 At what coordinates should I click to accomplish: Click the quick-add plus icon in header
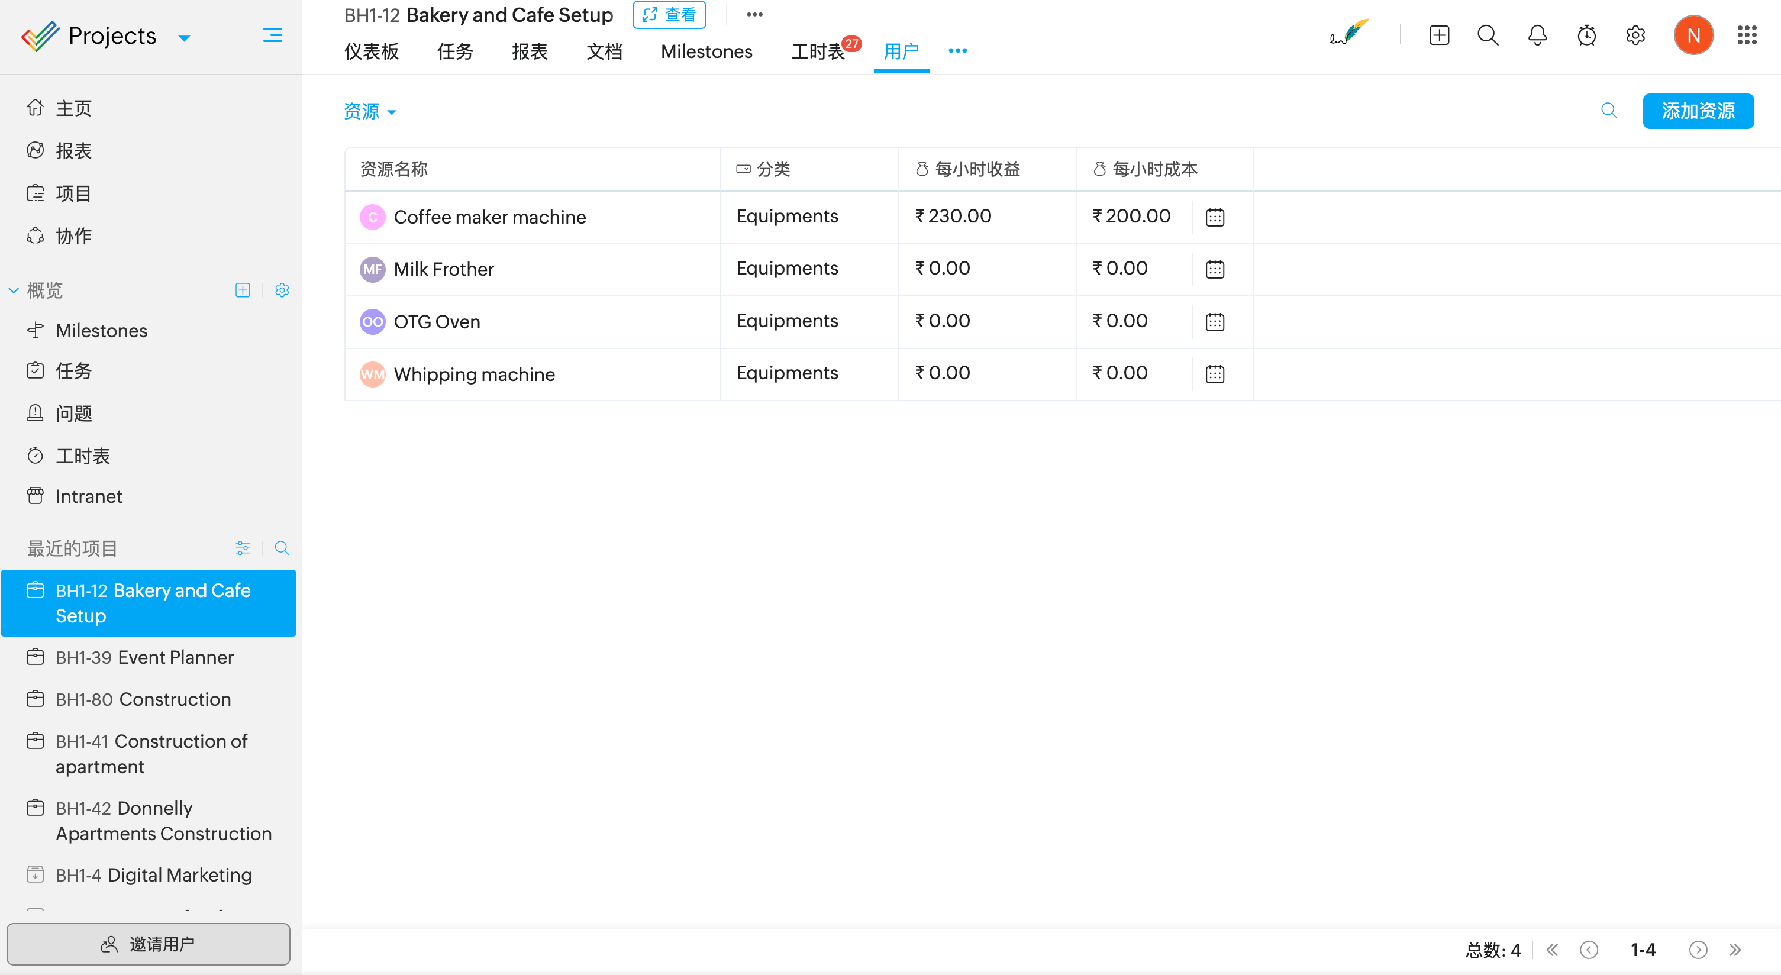[x=1439, y=35]
